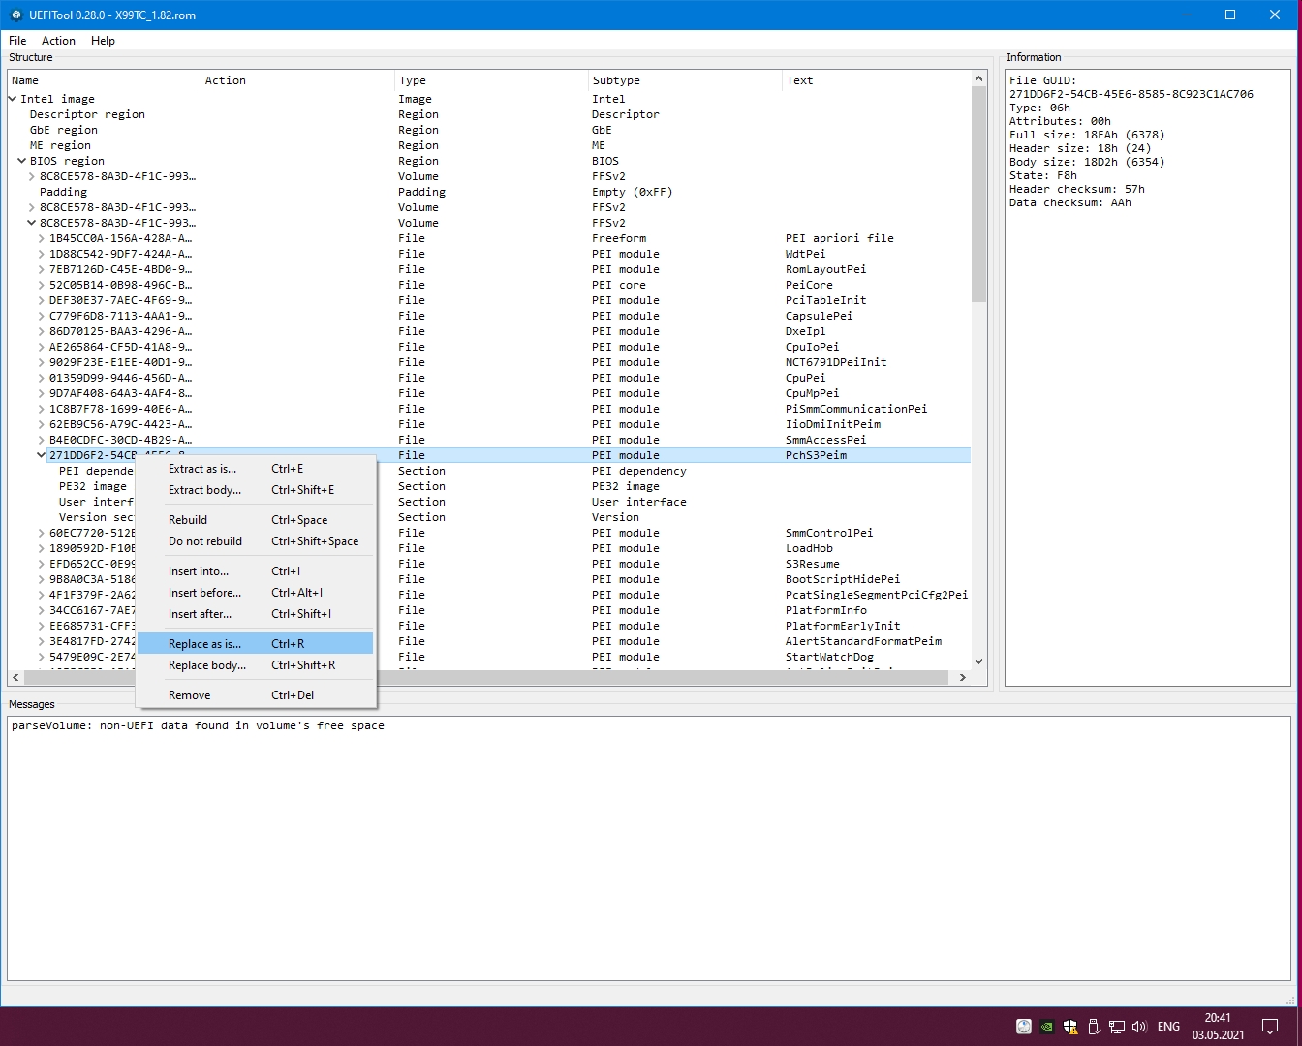The width and height of the screenshot is (1302, 1046).
Task: Choose 'Extract body...' from context menu
Action: click(256, 490)
